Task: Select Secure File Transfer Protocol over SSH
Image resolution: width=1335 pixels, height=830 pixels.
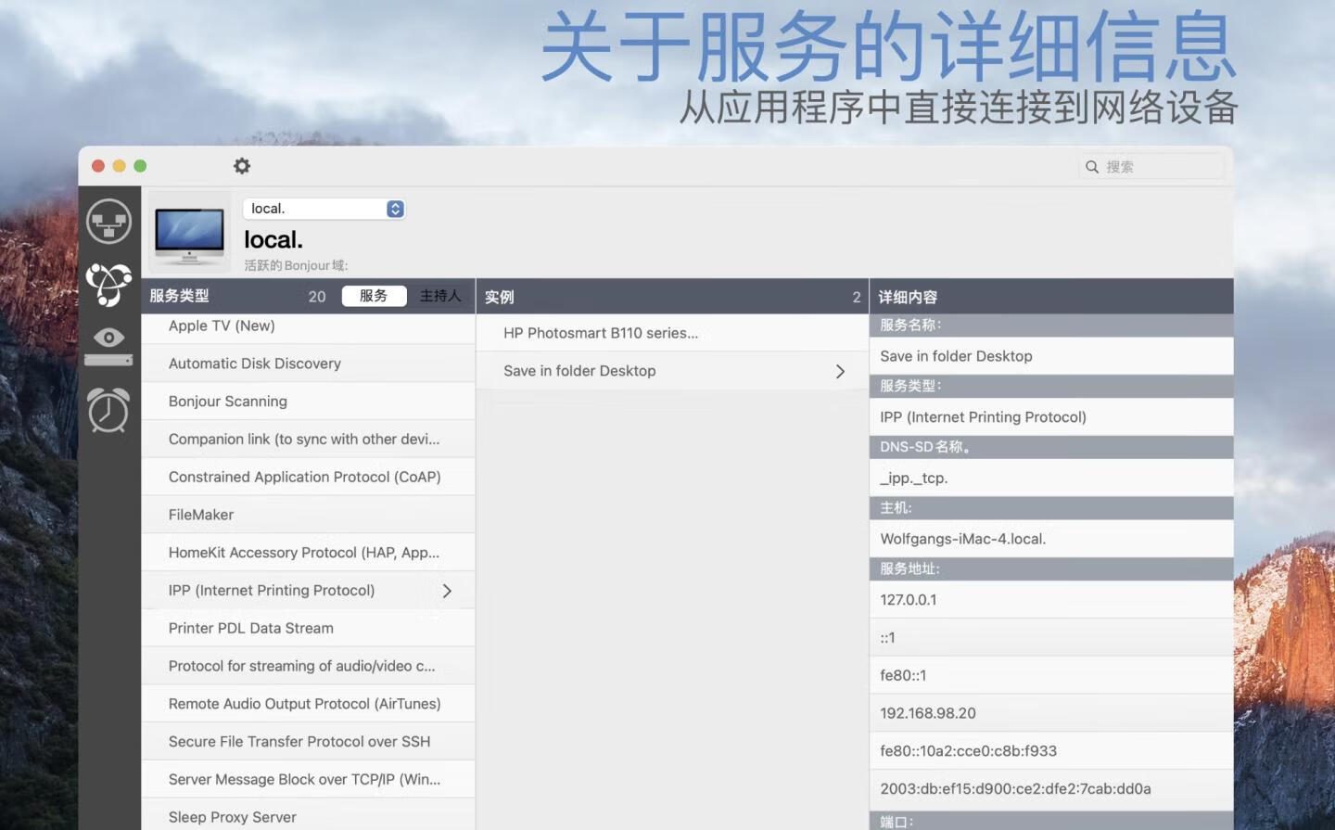Action: 299,742
